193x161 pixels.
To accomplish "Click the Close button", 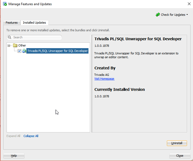I will click(x=180, y=156).
